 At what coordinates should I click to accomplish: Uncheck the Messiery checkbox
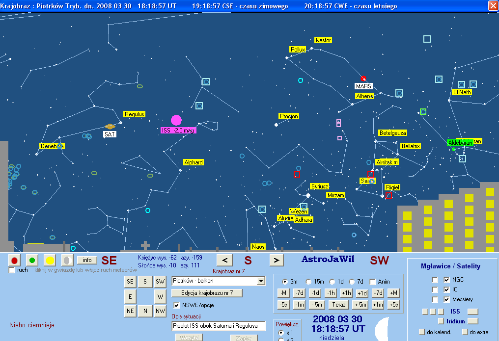click(446, 299)
